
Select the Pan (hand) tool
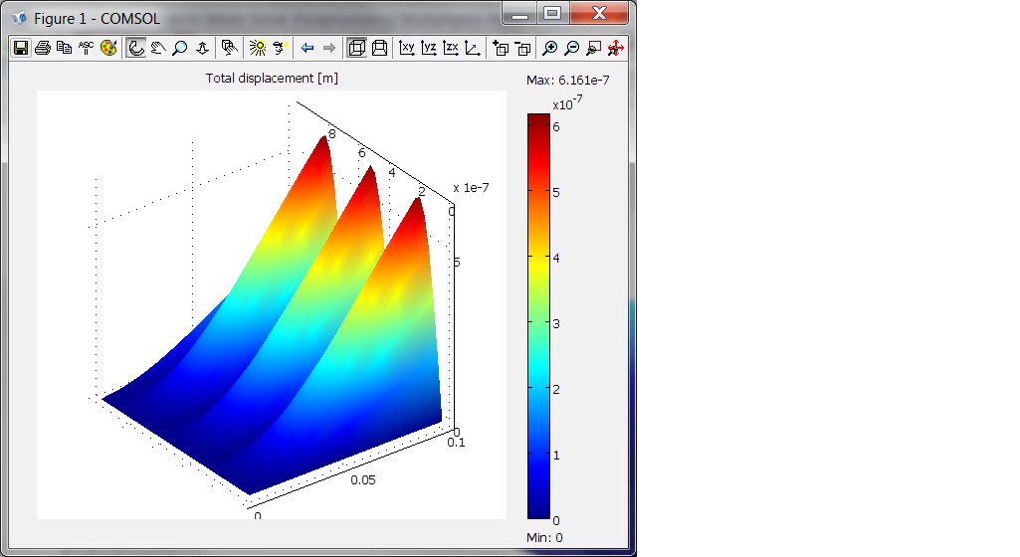[x=158, y=48]
